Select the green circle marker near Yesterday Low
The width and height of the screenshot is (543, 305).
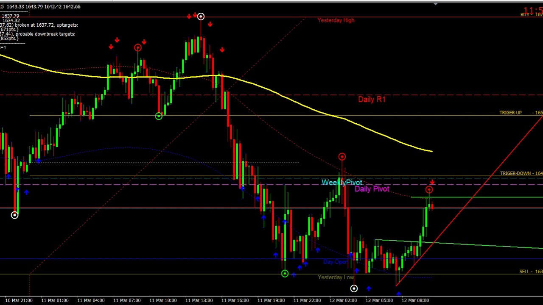coord(285,274)
